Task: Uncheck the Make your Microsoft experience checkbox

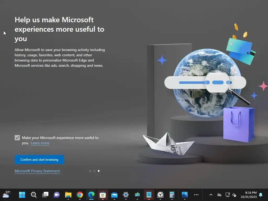Action: [x=17, y=138]
